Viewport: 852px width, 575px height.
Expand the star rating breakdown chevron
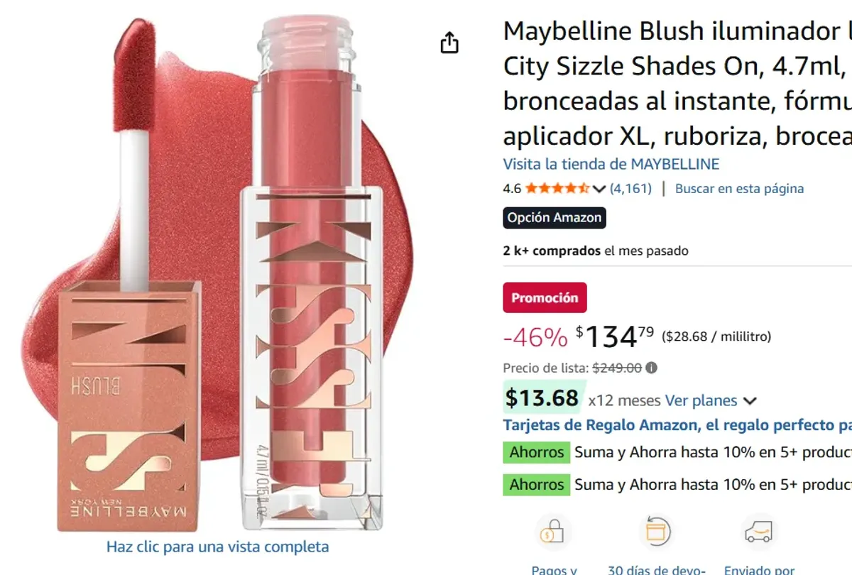click(598, 189)
